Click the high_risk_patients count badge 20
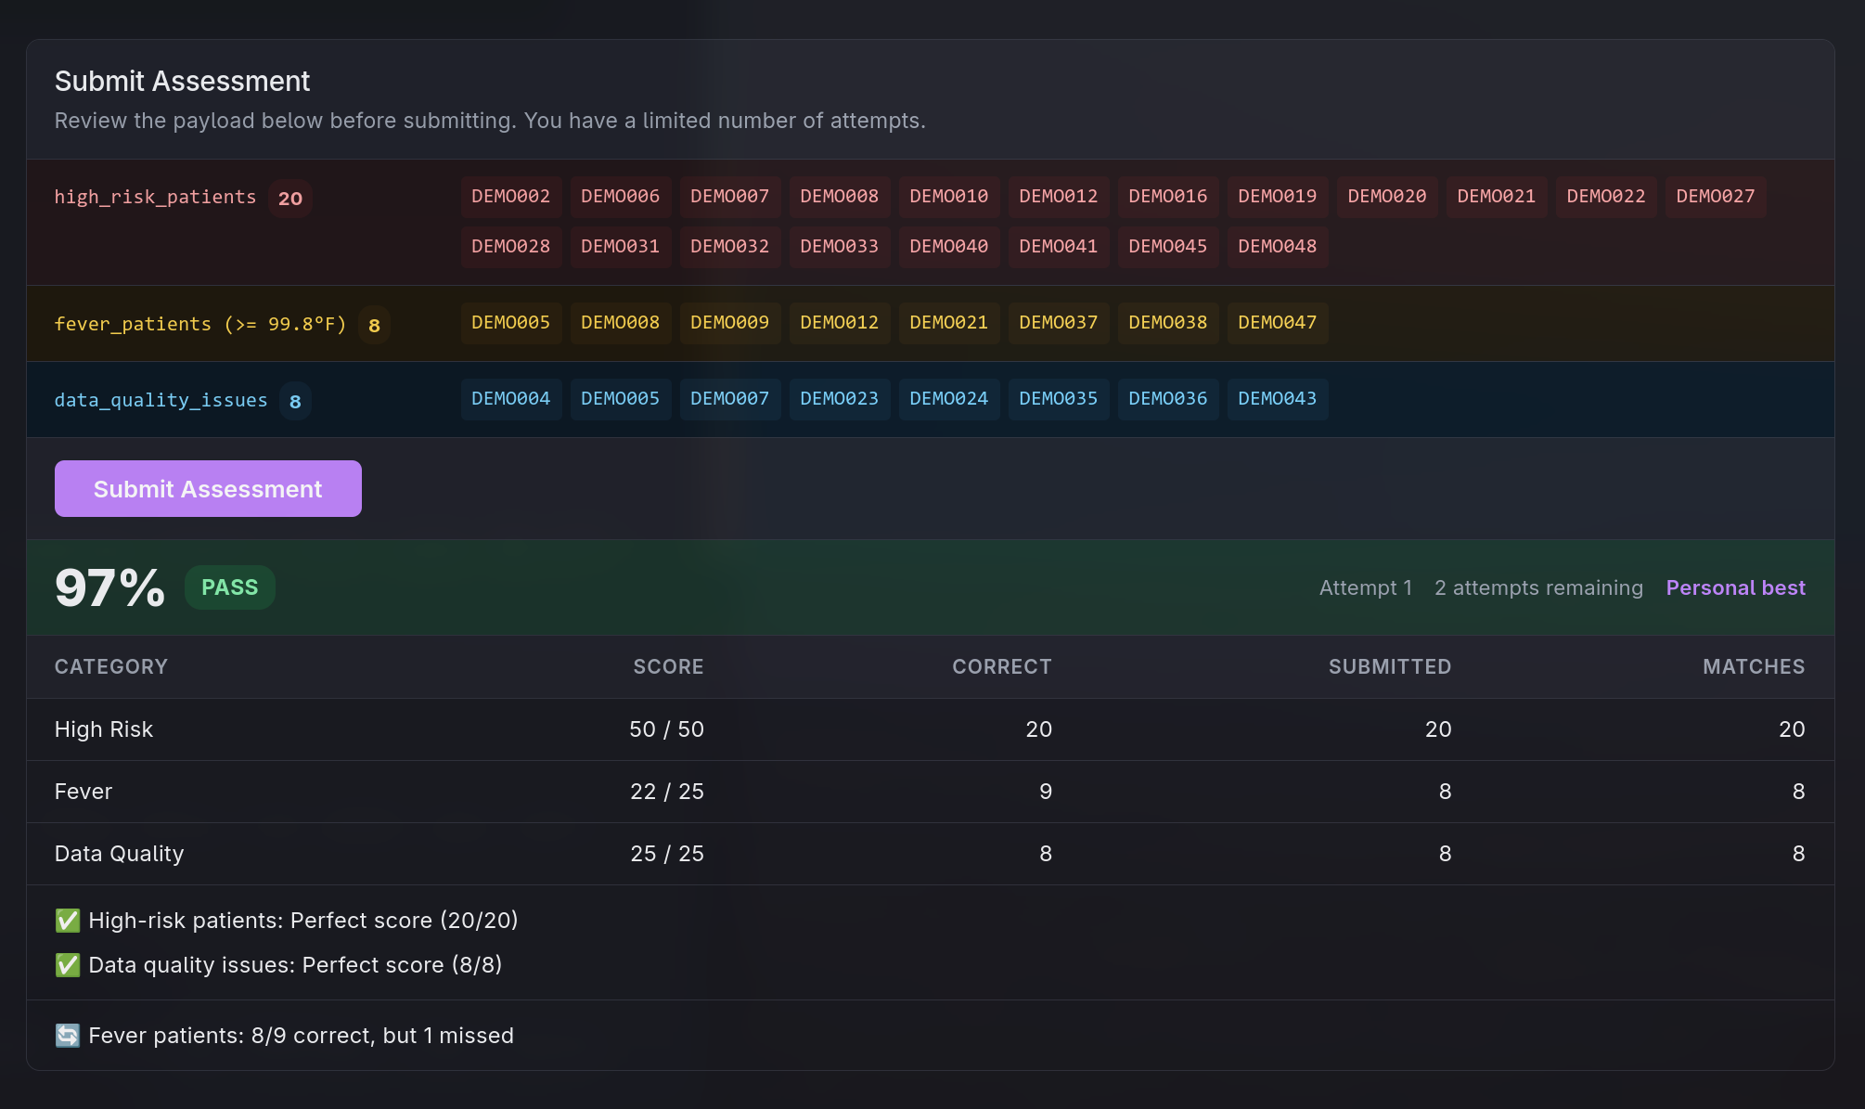Viewport: 1865px width, 1109px height. 290,199
